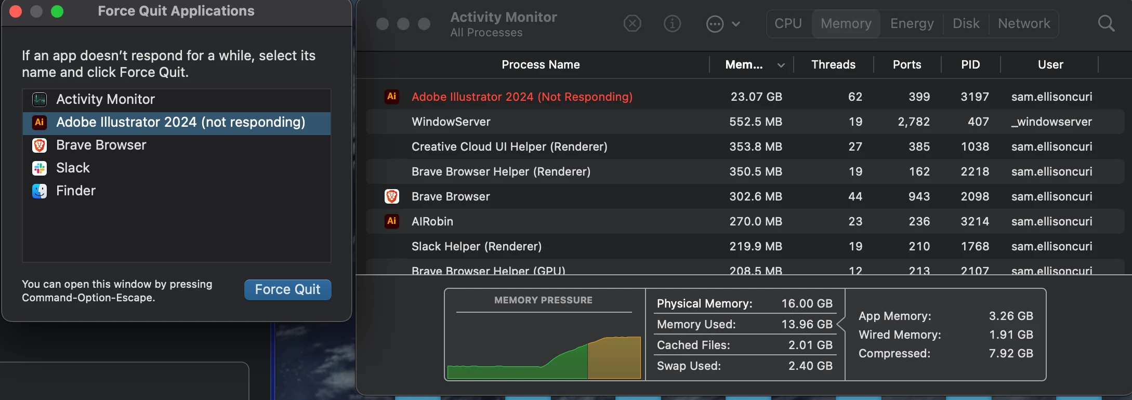Toggle Memory column sort direction arrow
This screenshot has height=400, width=1132.
pyautogui.click(x=781, y=65)
